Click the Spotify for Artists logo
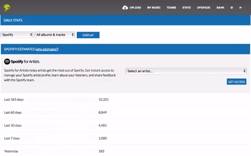 (x=22, y=62)
